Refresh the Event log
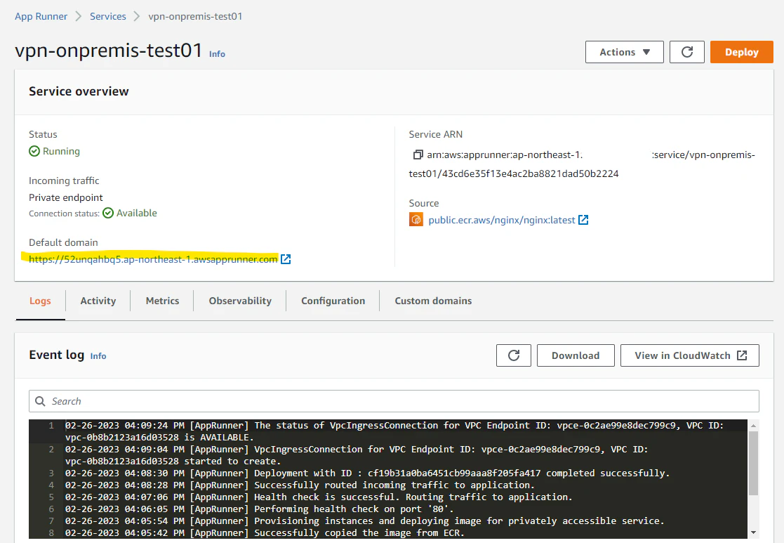Viewport: 784px width, 543px height. (x=514, y=355)
